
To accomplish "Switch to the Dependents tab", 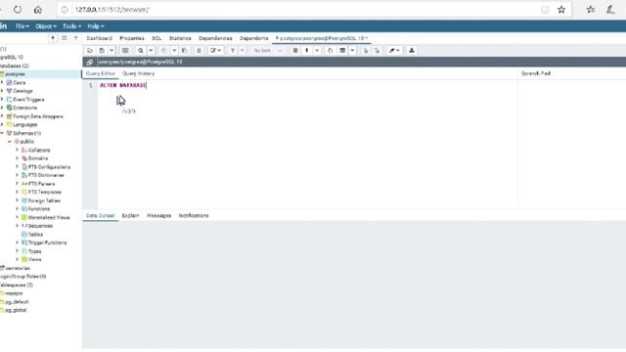I will [254, 38].
